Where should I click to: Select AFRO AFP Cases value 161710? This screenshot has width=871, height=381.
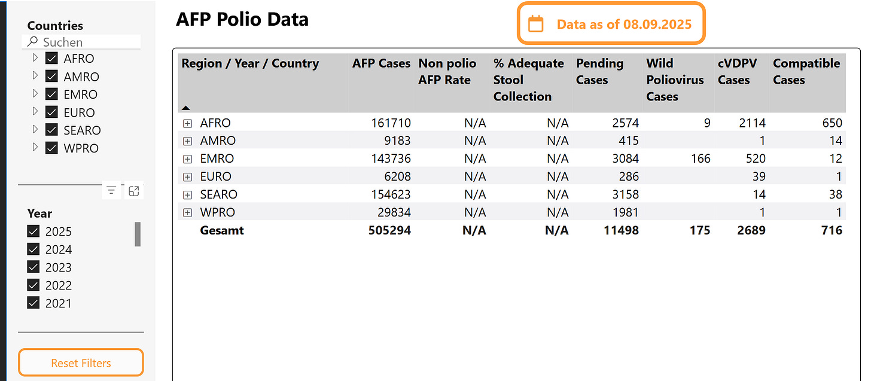[390, 123]
